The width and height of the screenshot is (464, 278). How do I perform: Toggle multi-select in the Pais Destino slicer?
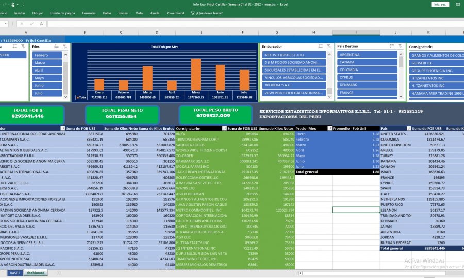pyautogui.click(x=392, y=46)
